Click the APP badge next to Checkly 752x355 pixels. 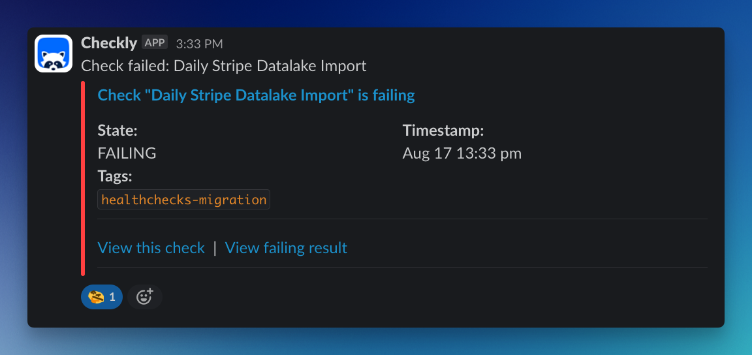(155, 43)
